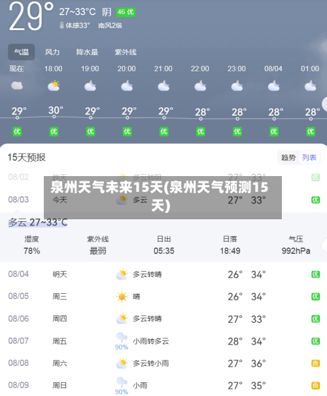Click the cloudy icon under 现在
This screenshot has width=327, height=396.
tap(17, 85)
